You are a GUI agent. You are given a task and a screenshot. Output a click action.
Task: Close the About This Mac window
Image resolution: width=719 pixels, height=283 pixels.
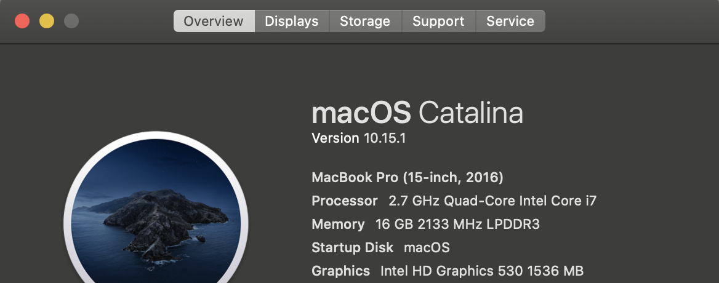click(22, 21)
